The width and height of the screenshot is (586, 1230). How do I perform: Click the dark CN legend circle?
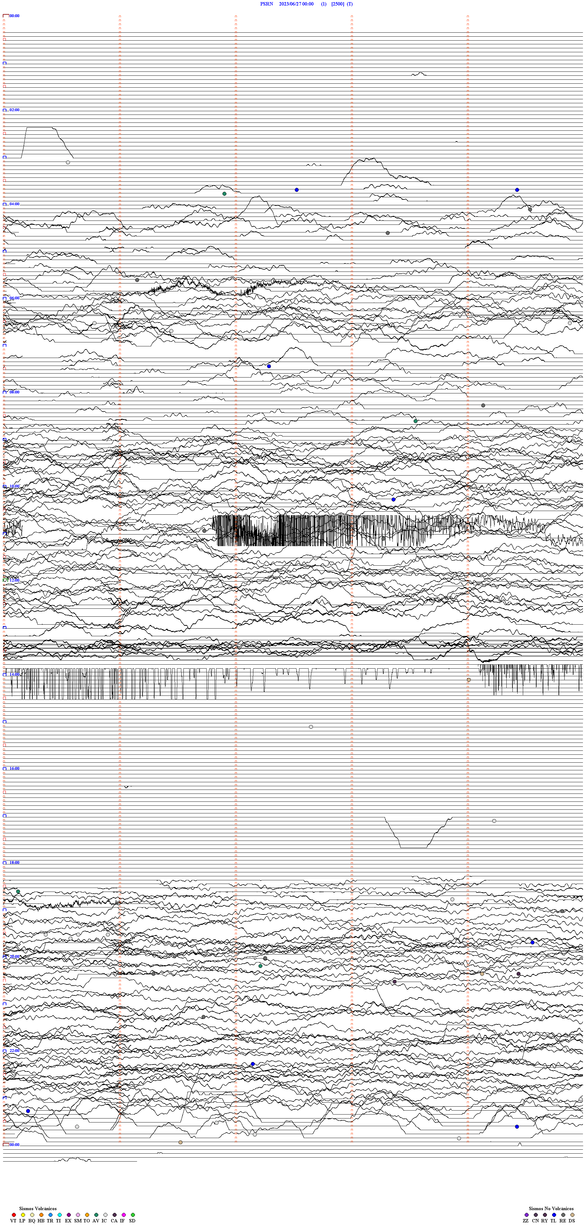coord(536,1215)
